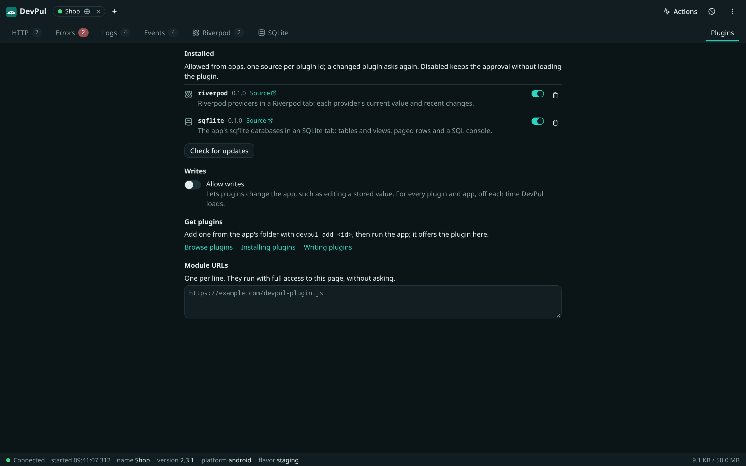Screen dimensions: 746x466
Task: Click the 'version 2.3.1' status text
Action: (175, 460)
